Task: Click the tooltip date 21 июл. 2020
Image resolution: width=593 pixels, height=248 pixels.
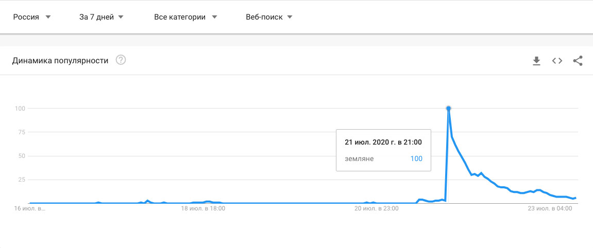Action: [383, 141]
